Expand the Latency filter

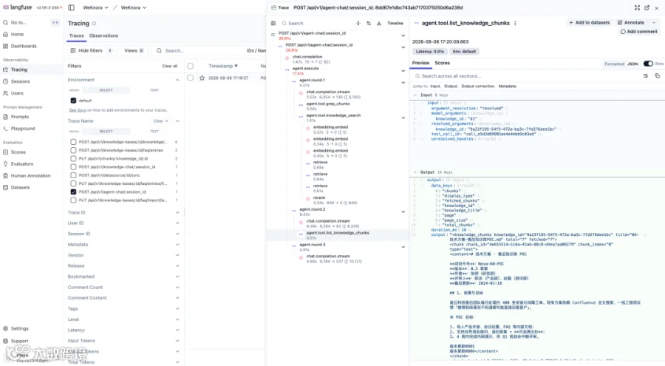coord(177,330)
